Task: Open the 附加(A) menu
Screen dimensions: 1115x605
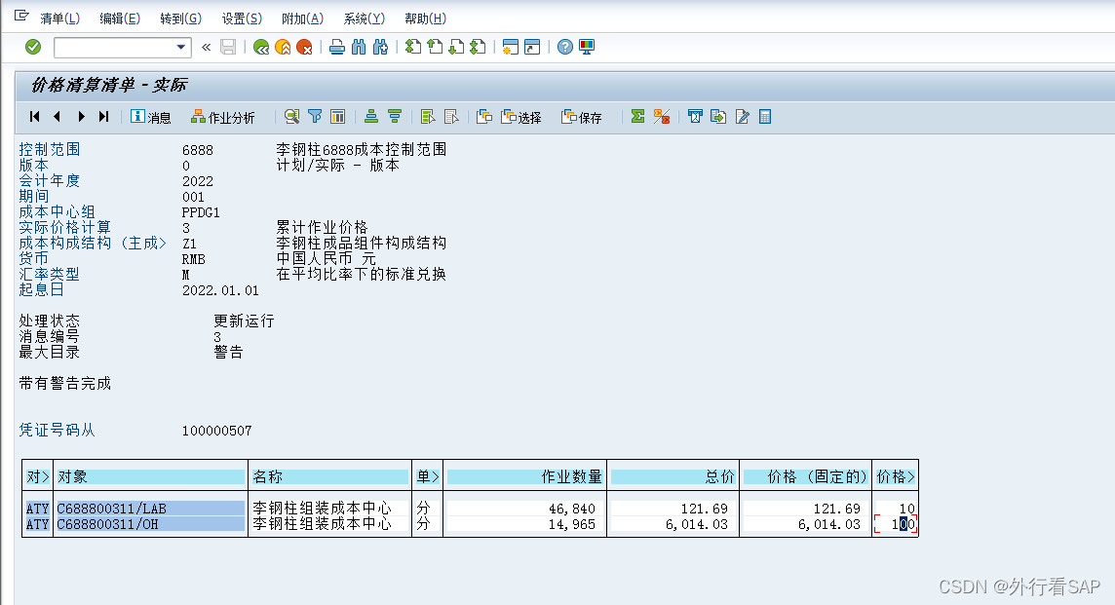Action: pos(302,19)
